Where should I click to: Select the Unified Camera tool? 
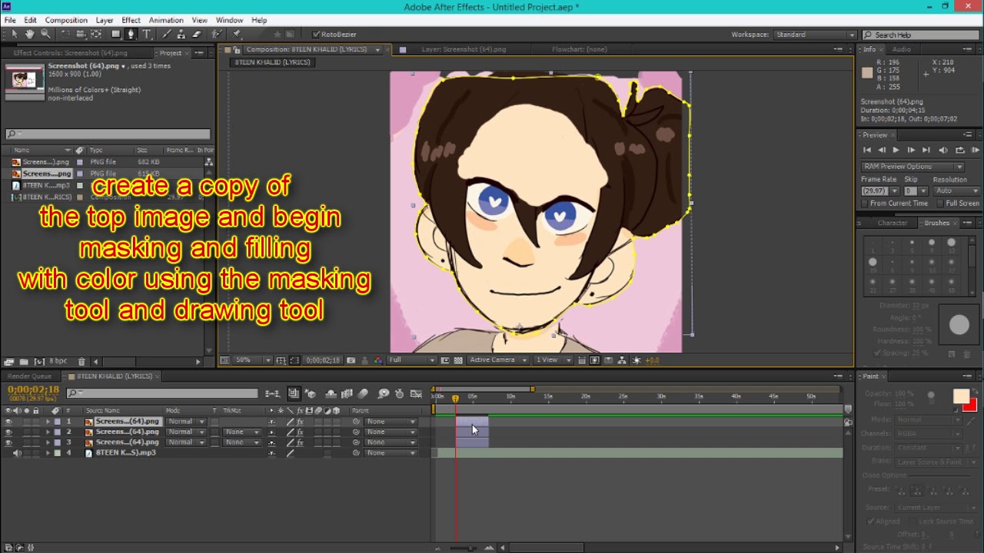point(80,35)
